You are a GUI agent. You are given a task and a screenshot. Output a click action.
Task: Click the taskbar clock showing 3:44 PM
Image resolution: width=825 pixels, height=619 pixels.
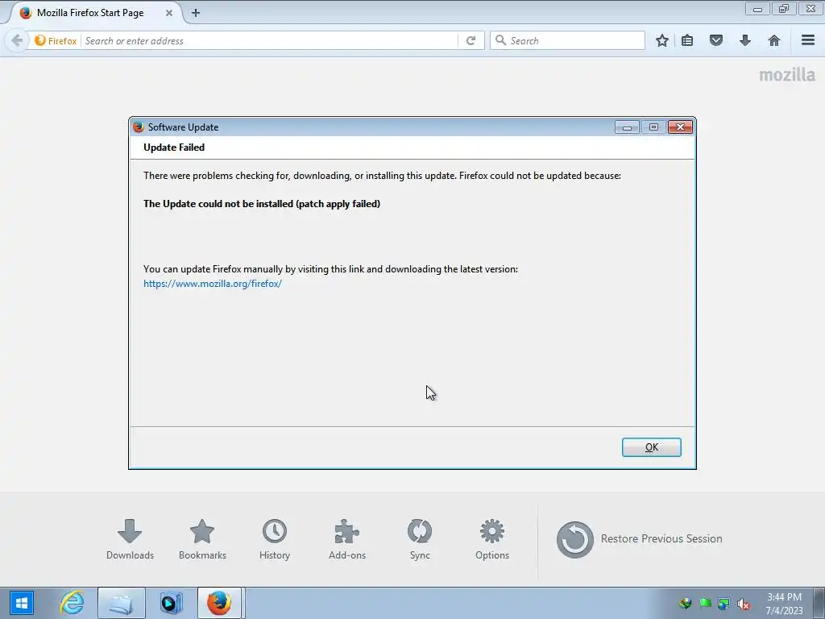click(784, 603)
